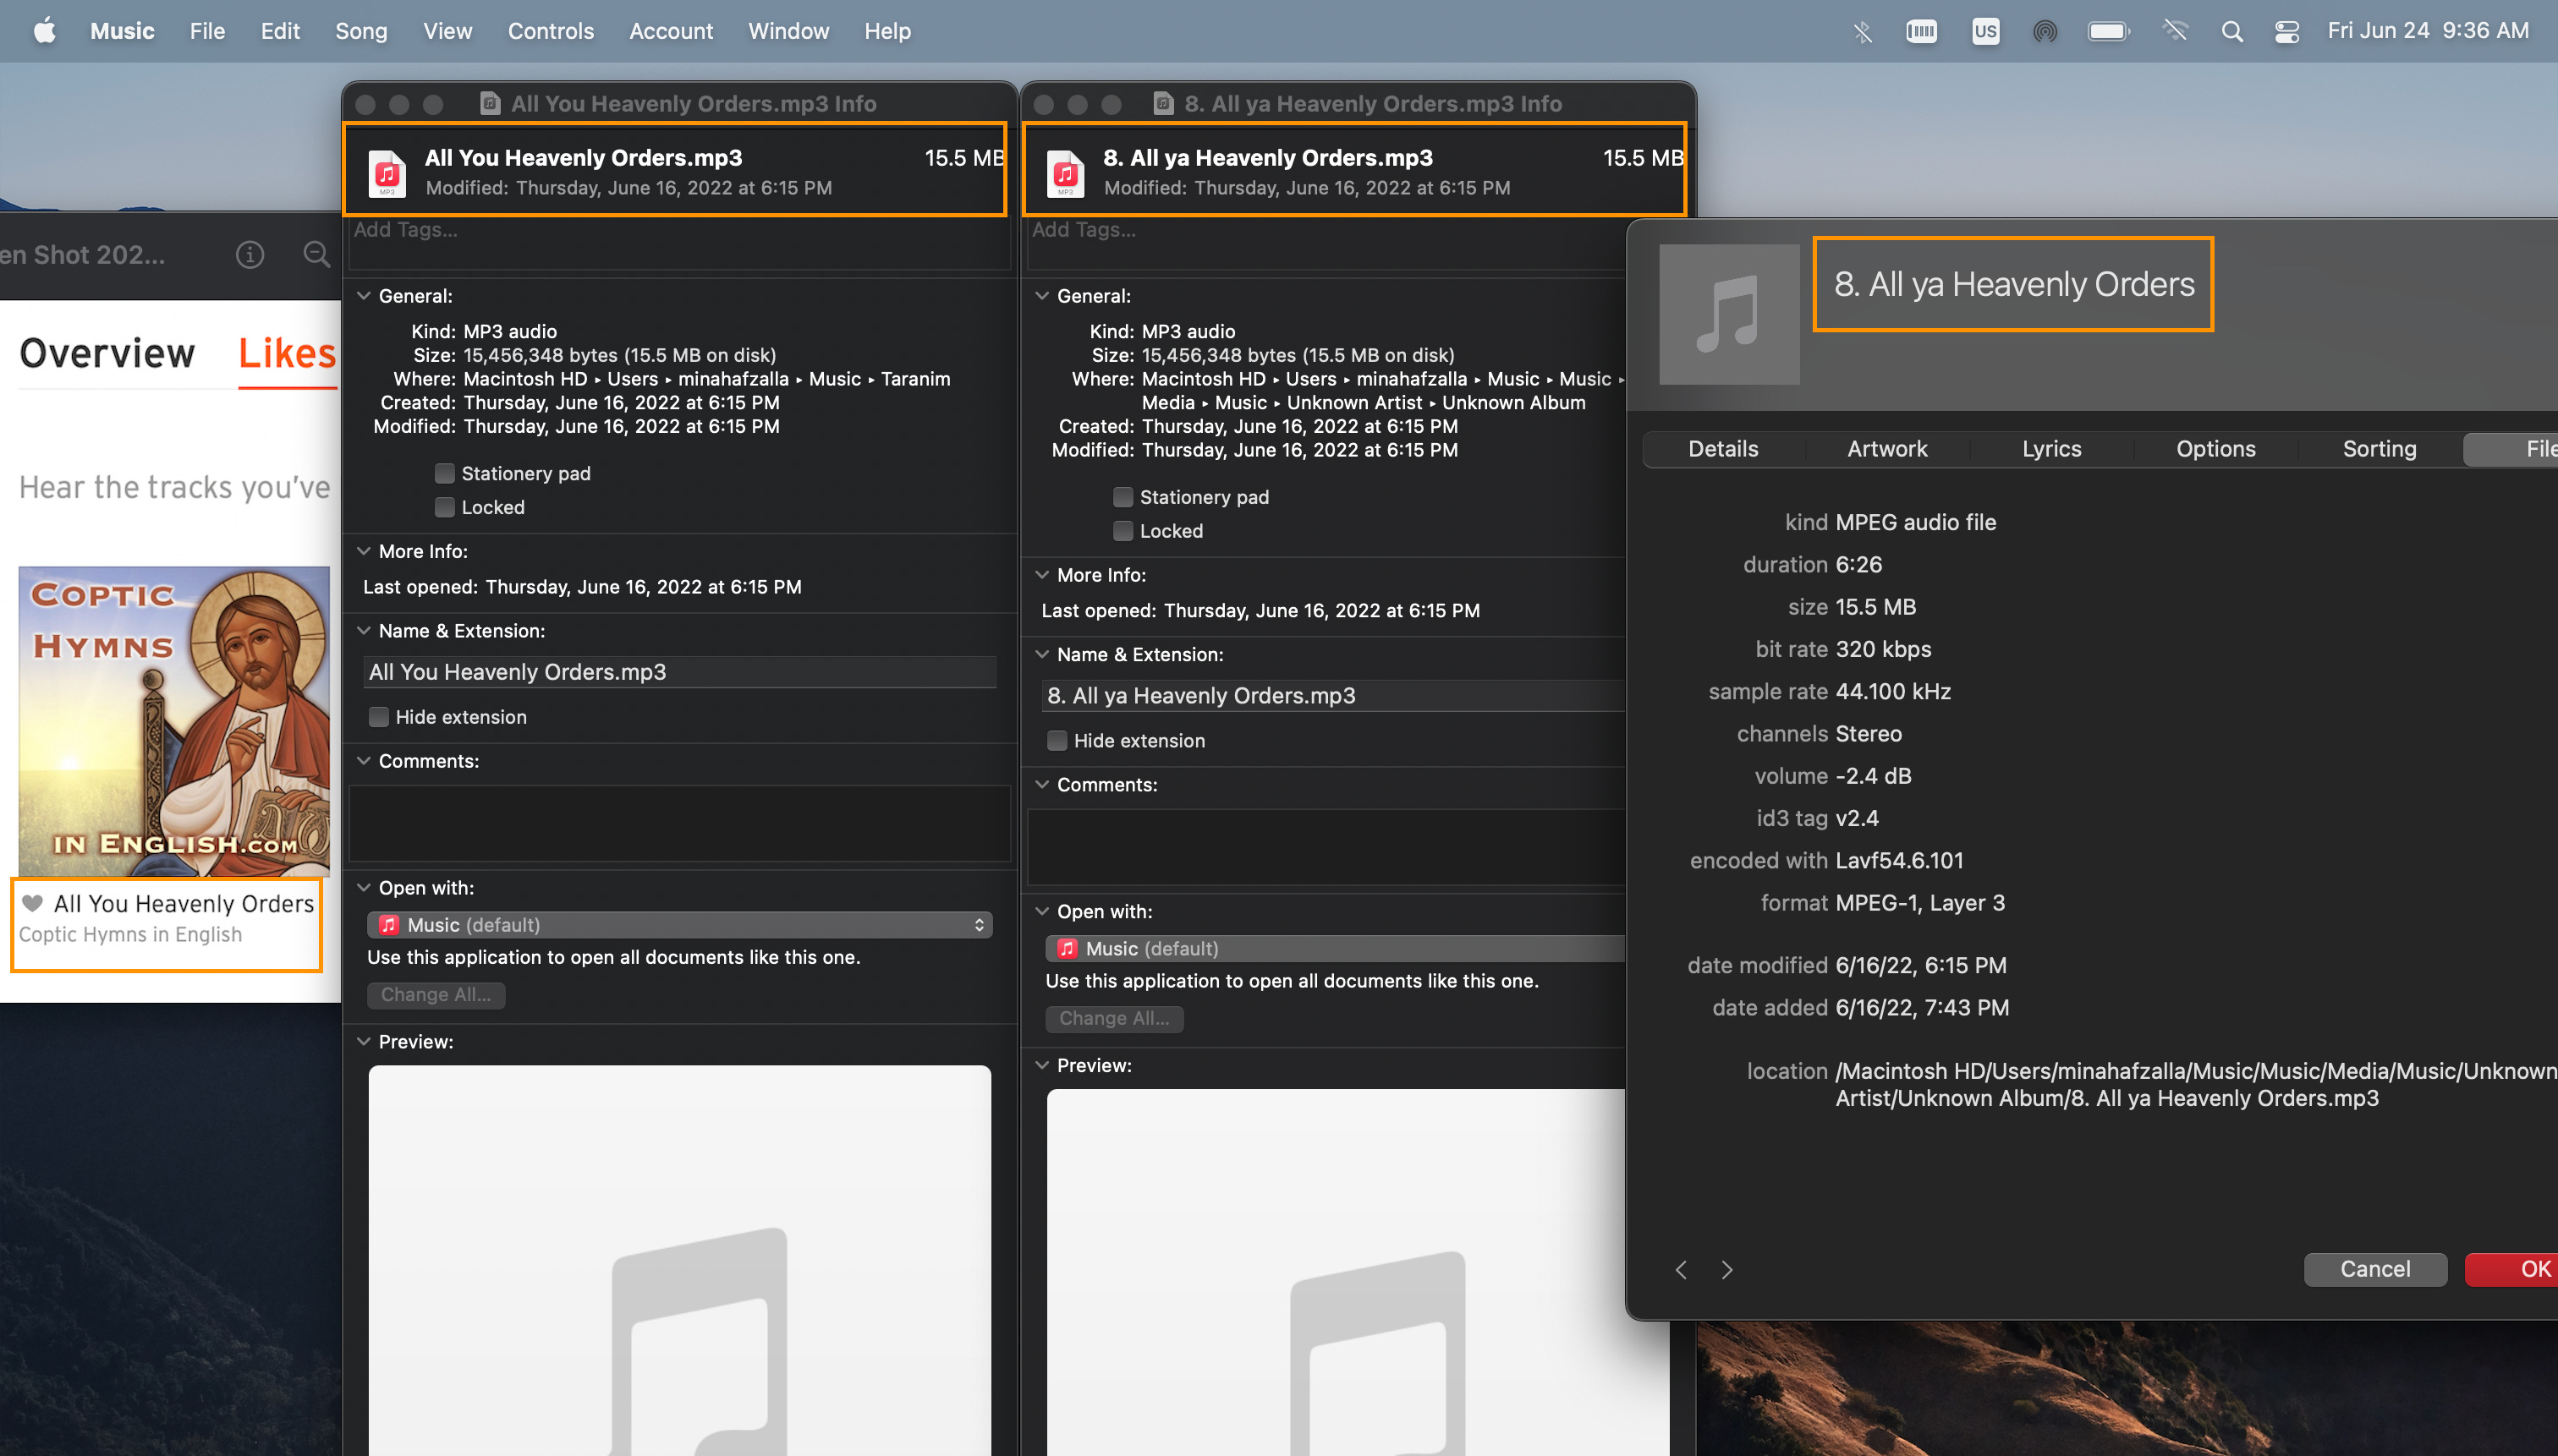The height and width of the screenshot is (1456, 2558).
Task: Toggle Stationery pad in 8. All ya Info window
Action: click(1123, 497)
